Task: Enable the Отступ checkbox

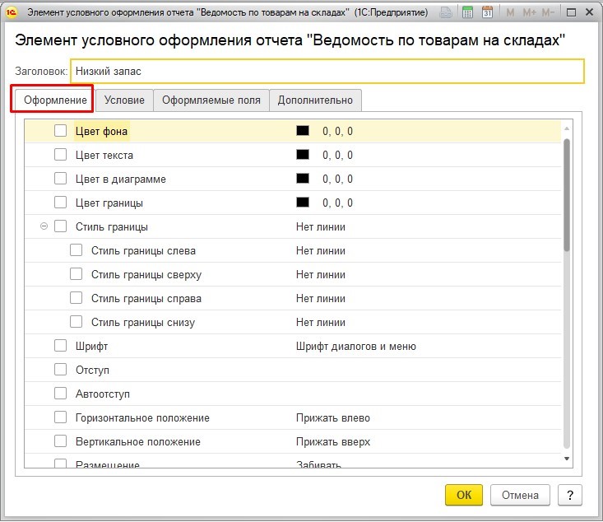Action: click(60, 370)
